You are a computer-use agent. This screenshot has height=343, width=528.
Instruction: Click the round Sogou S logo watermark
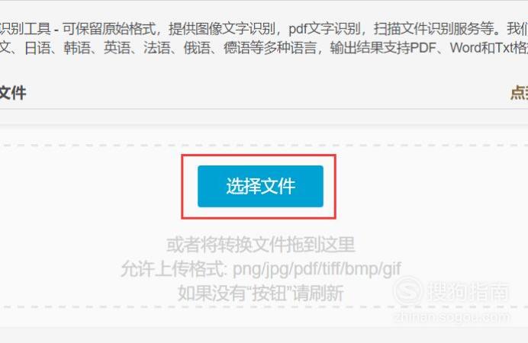(407, 291)
